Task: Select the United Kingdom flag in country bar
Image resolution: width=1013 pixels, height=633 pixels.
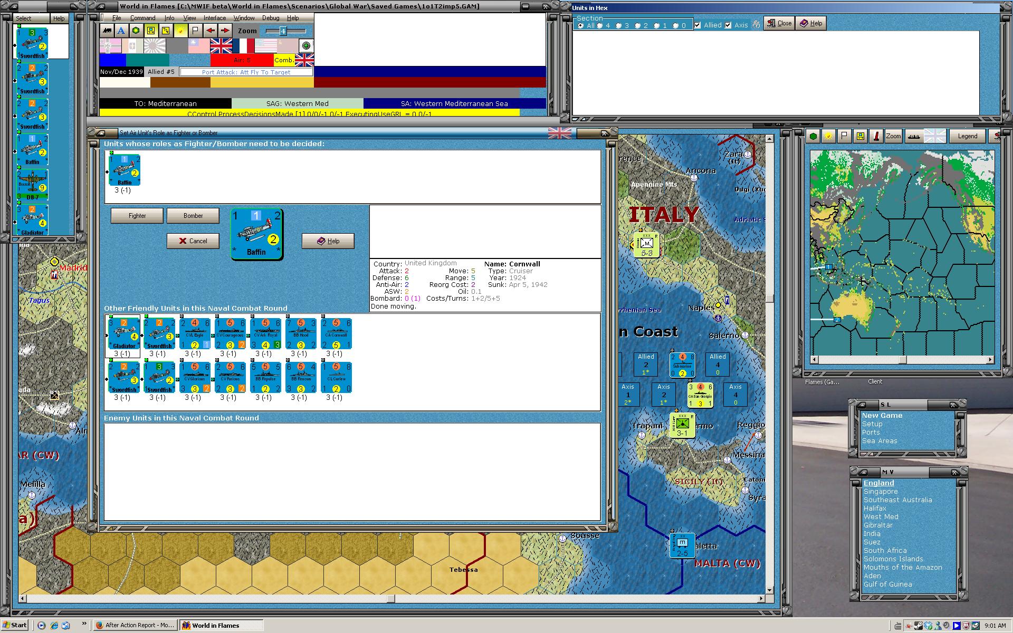Action: [221, 46]
